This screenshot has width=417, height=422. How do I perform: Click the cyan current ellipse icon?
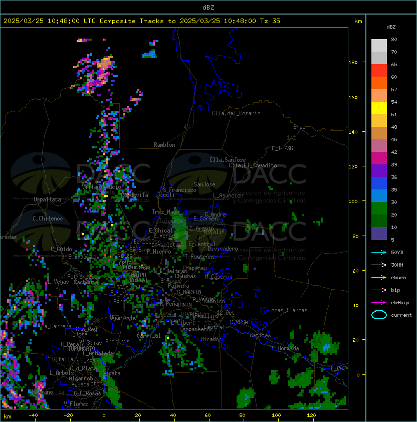click(x=379, y=315)
